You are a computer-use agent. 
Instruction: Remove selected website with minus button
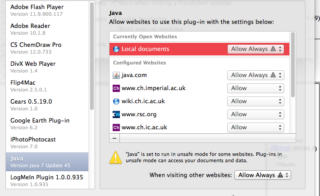click(x=114, y=138)
